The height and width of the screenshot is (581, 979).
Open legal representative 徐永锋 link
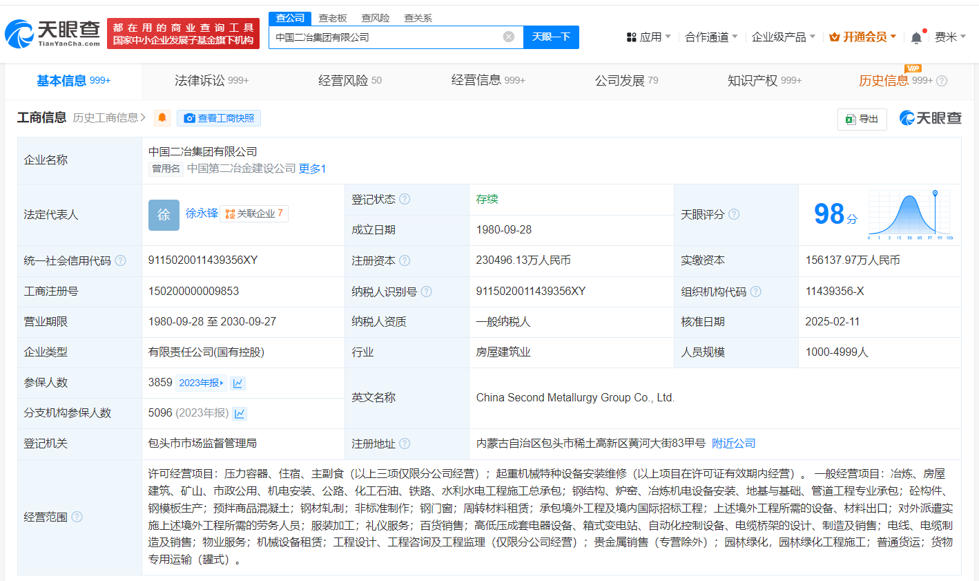click(202, 213)
